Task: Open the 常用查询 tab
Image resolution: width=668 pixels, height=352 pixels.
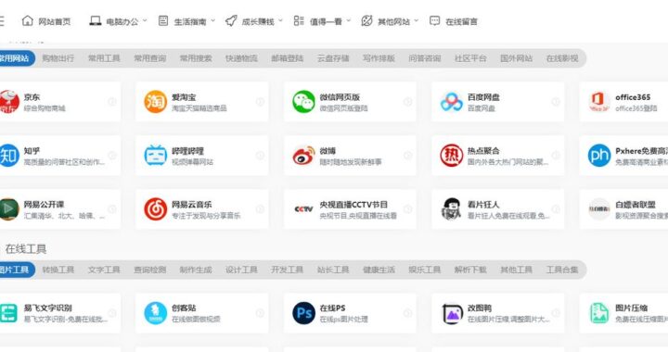Action: (x=150, y=58)
